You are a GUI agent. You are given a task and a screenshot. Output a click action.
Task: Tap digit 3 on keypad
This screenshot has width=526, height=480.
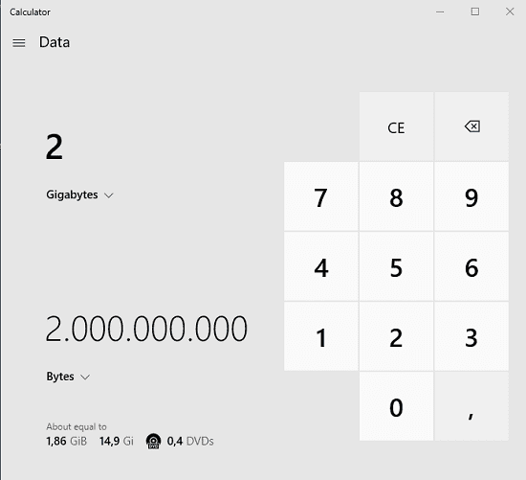point(471,337)
